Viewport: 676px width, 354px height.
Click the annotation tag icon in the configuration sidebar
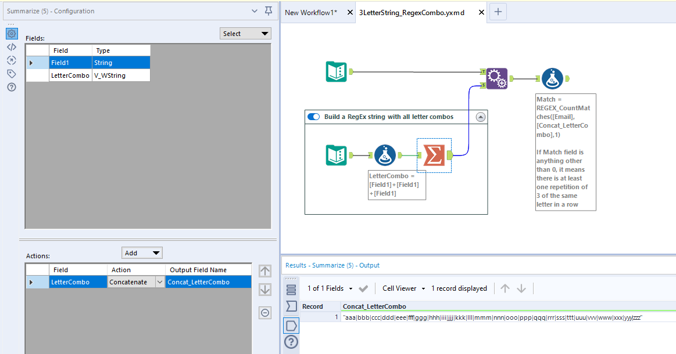[x=12, y=74]
